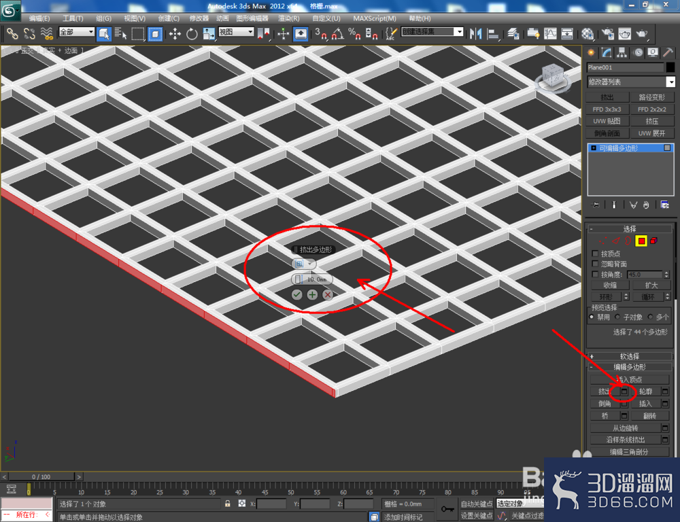Activate the Select and Rotate tool
Viewport: 680px width, 522px height.
[x=192, y=33]
